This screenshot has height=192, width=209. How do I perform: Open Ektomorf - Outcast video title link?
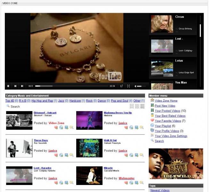point(45,113)
